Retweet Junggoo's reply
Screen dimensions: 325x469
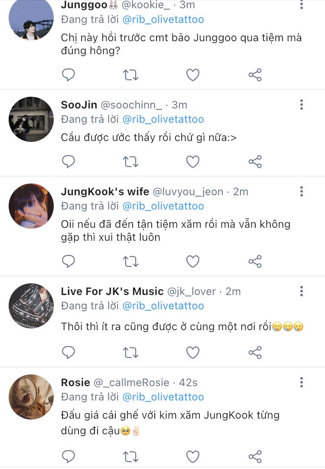[130, 75]
